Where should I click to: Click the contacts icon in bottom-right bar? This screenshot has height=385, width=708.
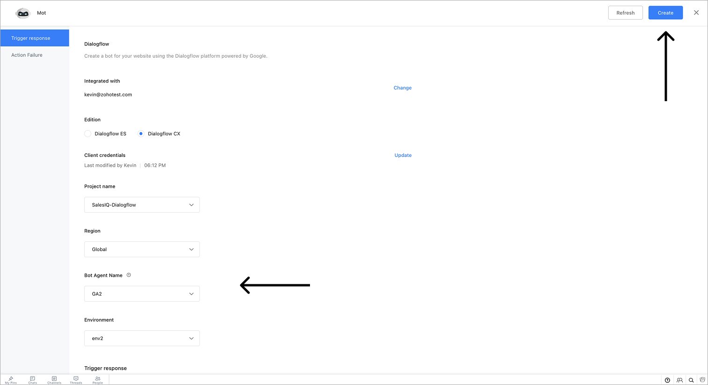[x=679, y=380]
